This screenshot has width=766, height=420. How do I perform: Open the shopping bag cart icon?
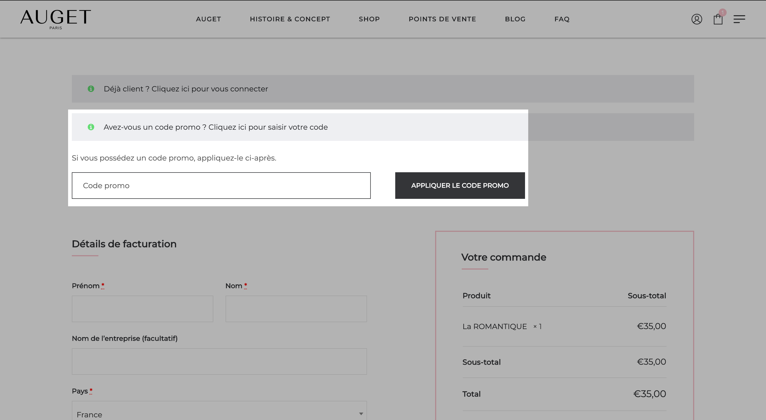(718, 20)
